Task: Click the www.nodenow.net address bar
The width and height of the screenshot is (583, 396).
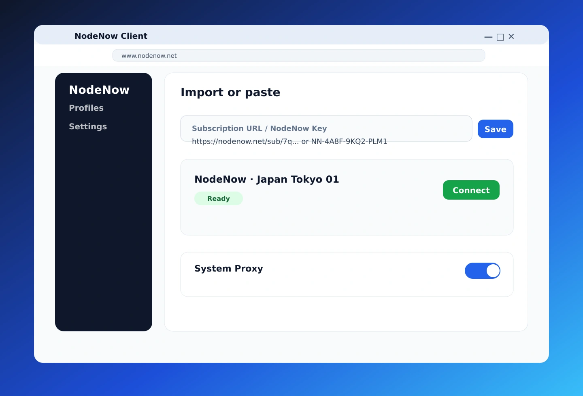Action: 298,56
